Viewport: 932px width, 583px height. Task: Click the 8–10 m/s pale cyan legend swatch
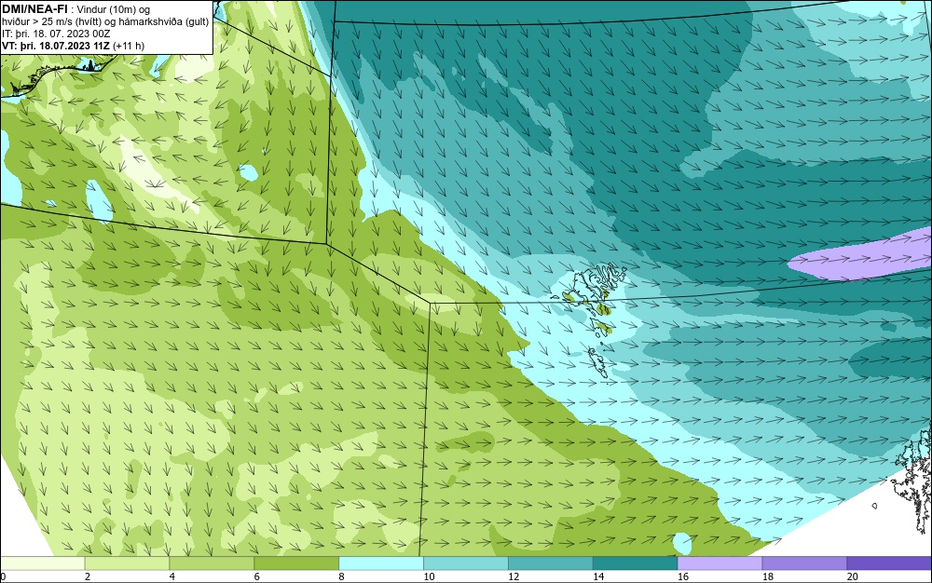click(381, 563)
